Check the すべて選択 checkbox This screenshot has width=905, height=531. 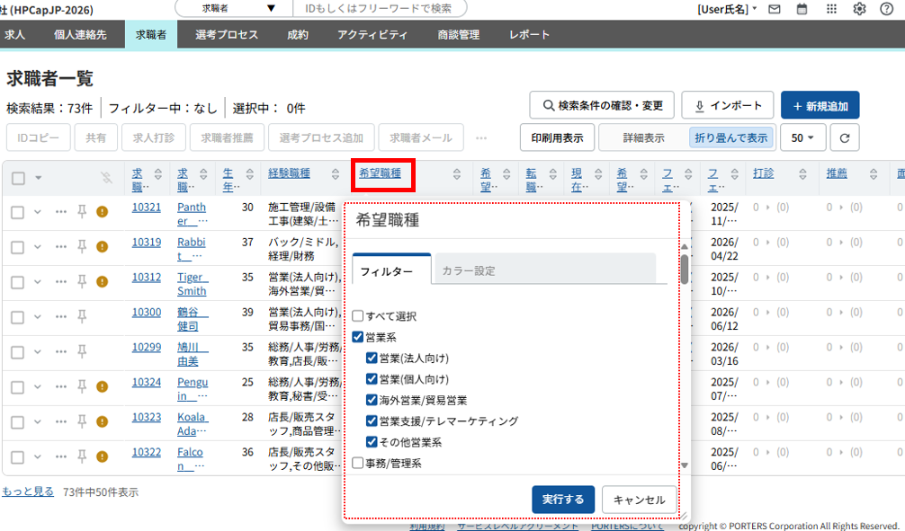(x=358, y=316)
